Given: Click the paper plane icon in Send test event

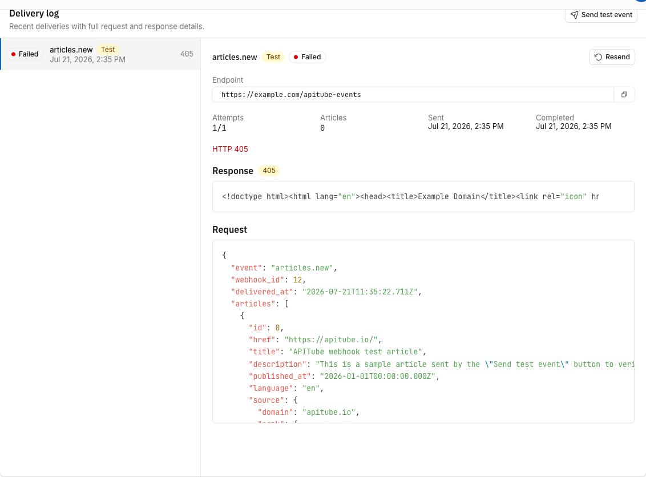Looking at the screenshot, I should (574, 15).
